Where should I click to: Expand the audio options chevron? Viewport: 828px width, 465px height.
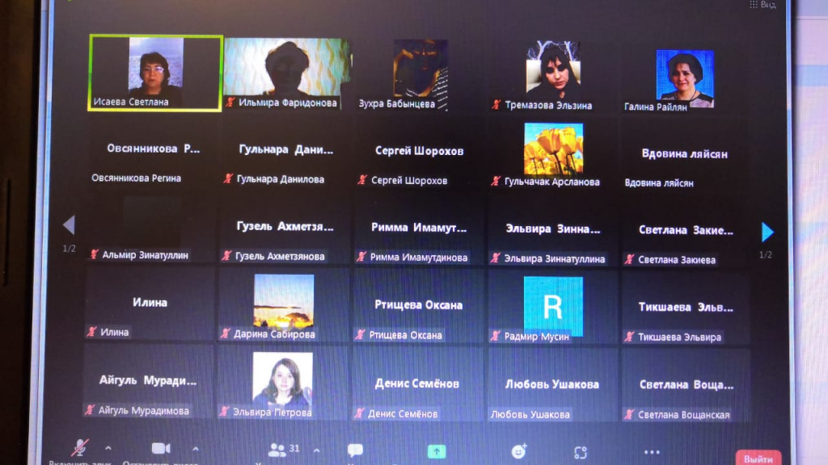click(x=108, y=448)
